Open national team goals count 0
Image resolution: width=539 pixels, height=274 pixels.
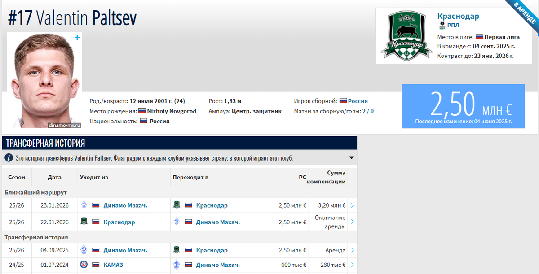(x=372, y=111)
